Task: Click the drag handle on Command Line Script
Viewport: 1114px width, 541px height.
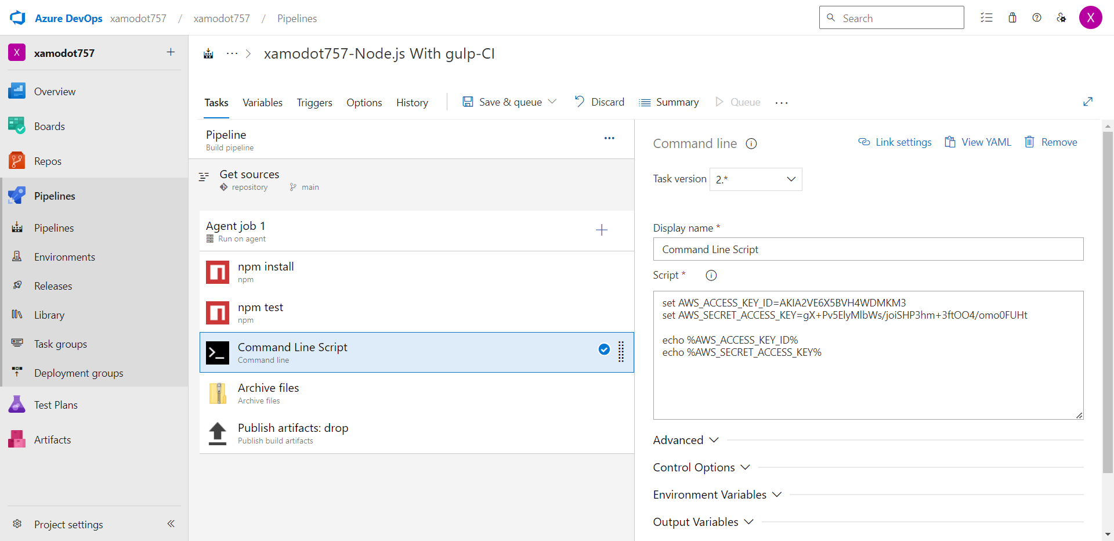Action: pos(621,352)
